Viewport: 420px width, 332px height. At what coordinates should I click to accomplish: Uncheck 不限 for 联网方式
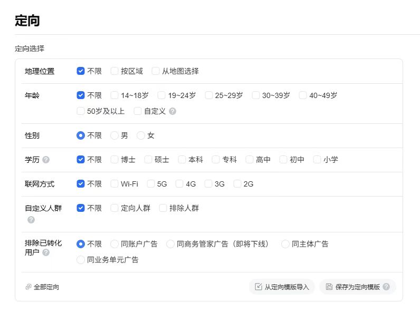(x=81, y=184)
